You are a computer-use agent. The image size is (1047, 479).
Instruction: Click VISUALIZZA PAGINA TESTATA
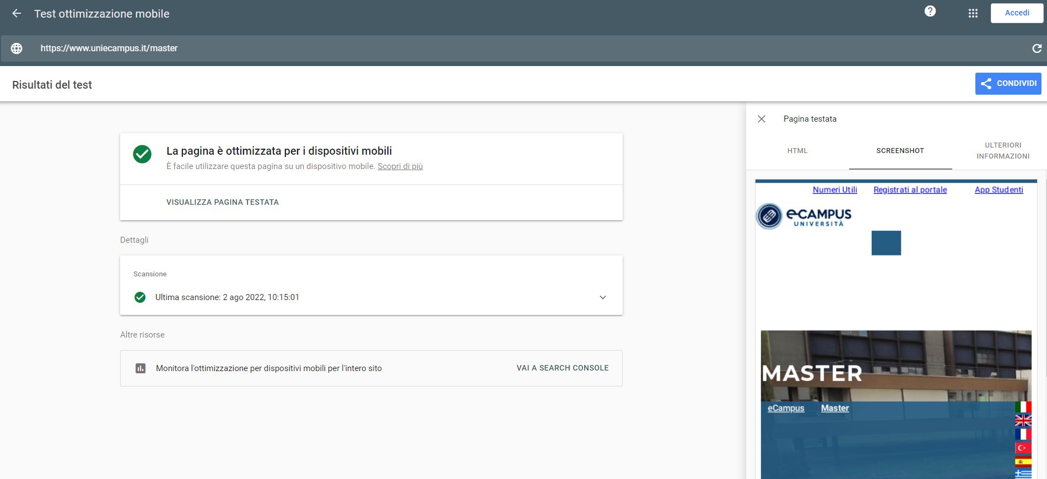(223, 203)
